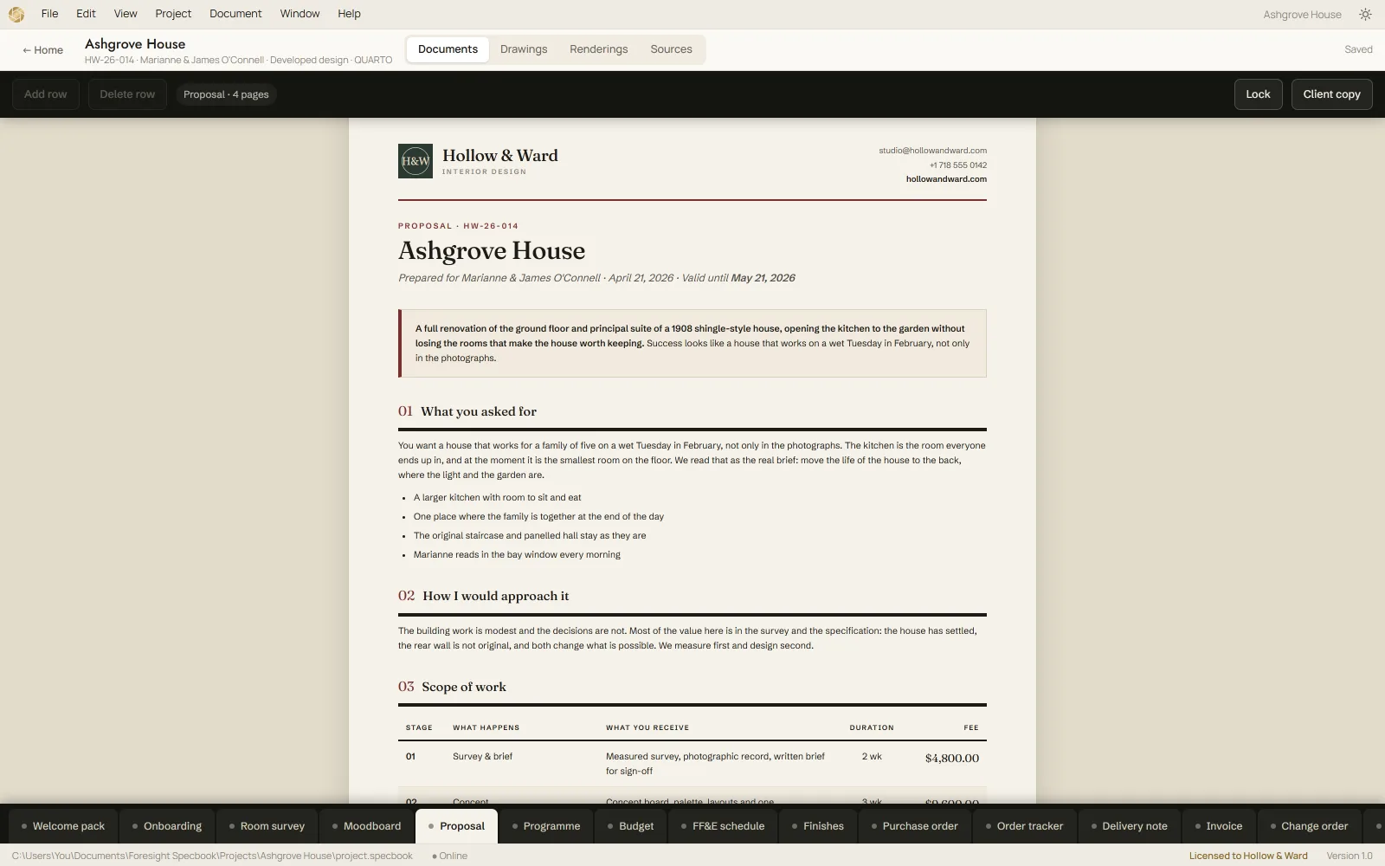Click the valid until May 21, 2026 date

coord(763,278)
